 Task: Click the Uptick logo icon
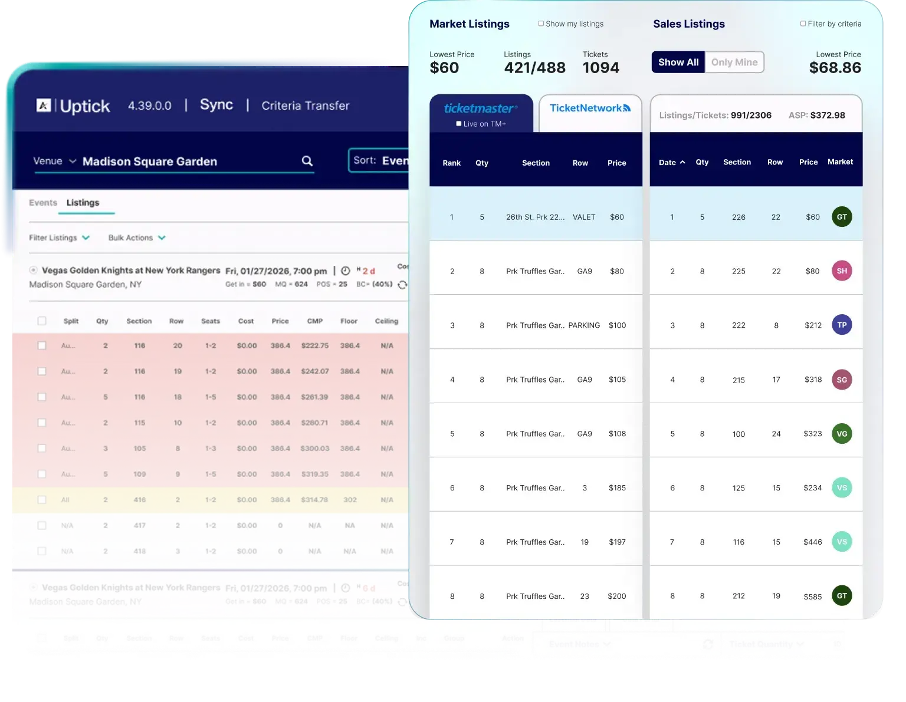tap(44, 106)
